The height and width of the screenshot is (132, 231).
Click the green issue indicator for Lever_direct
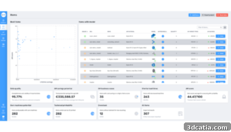(85, 36)
